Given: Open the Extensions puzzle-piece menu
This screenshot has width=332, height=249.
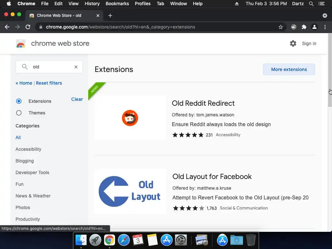Looking at the screenshot, I should (304, 27).
